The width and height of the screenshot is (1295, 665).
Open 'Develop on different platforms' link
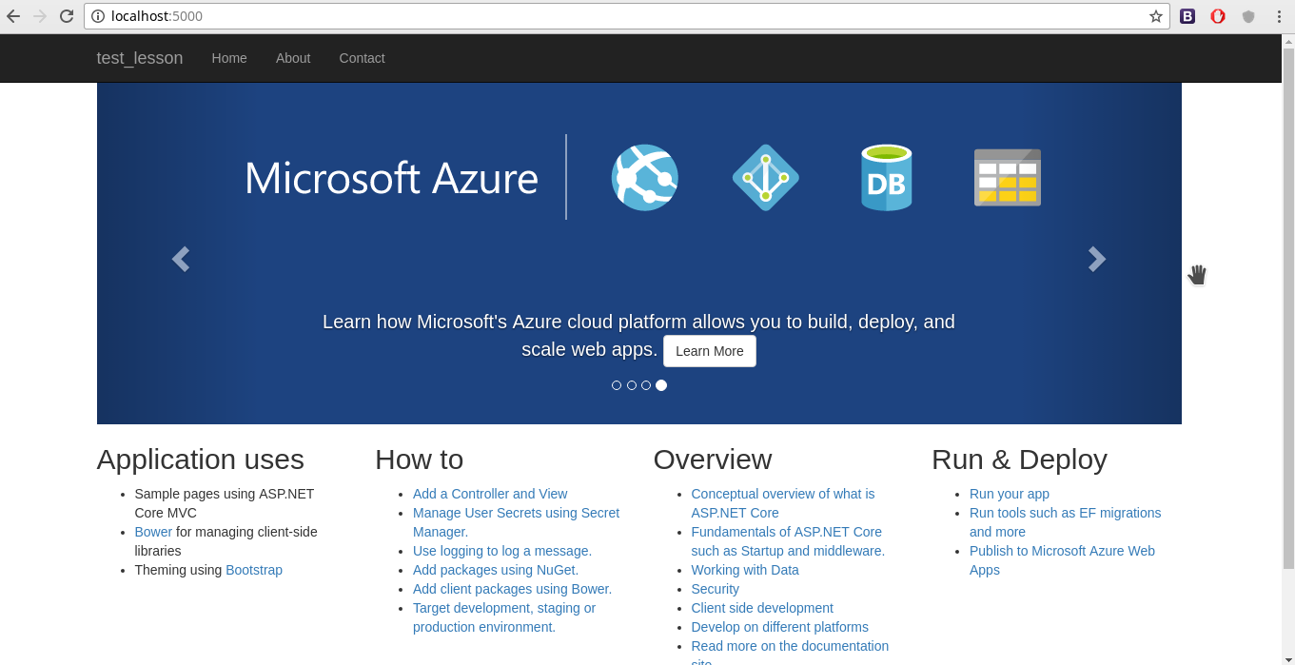780,627
